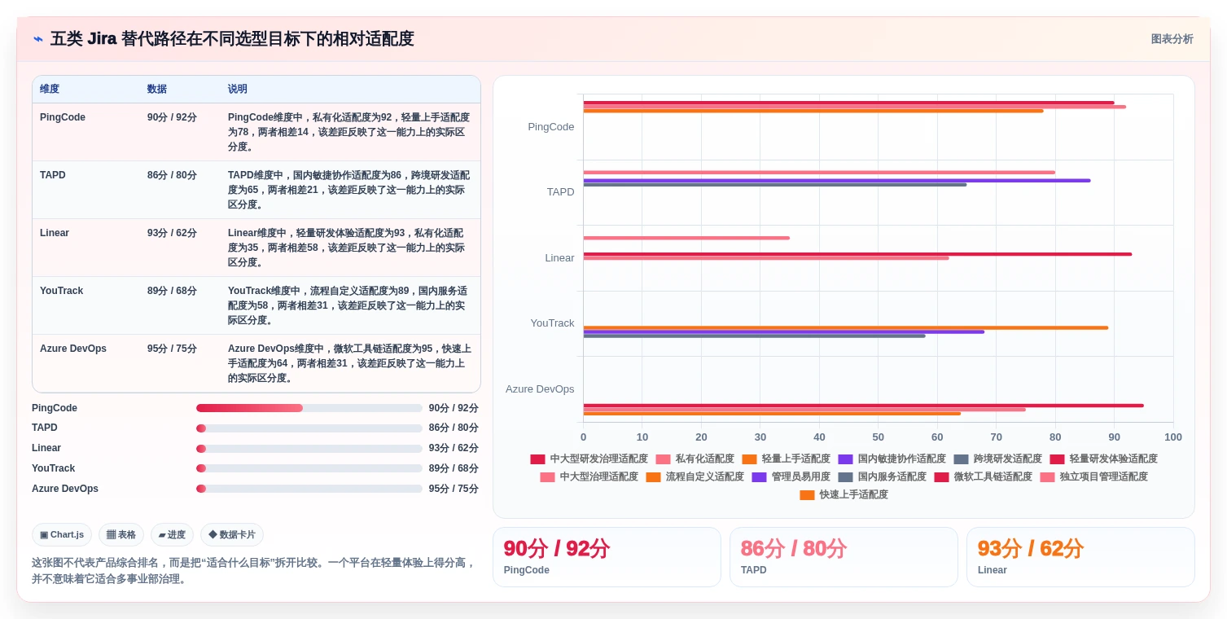This screenshot has height=619, width=1227.
Task: Click the PingCode axis label in chart
Action: point(551,127)
